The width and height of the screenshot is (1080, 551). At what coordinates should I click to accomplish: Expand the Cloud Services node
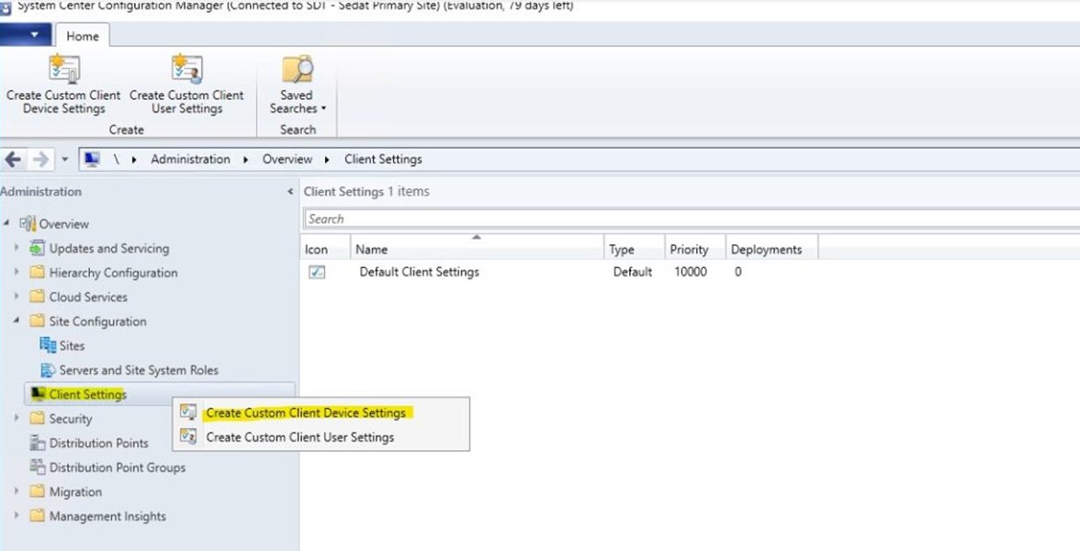[x=17, y=296]
